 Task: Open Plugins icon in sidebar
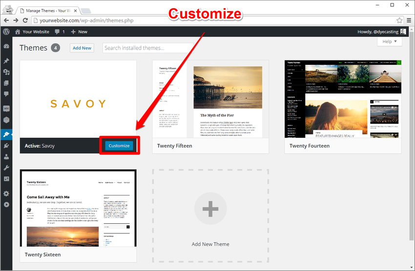[x=6, y=146]
